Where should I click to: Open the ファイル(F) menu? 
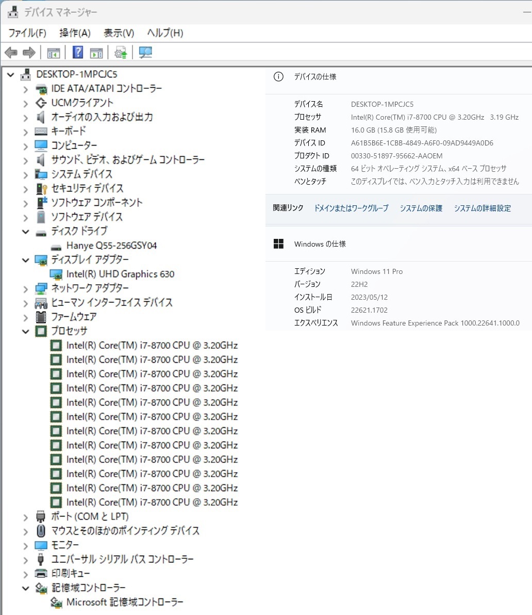click(x=27, y=33)
